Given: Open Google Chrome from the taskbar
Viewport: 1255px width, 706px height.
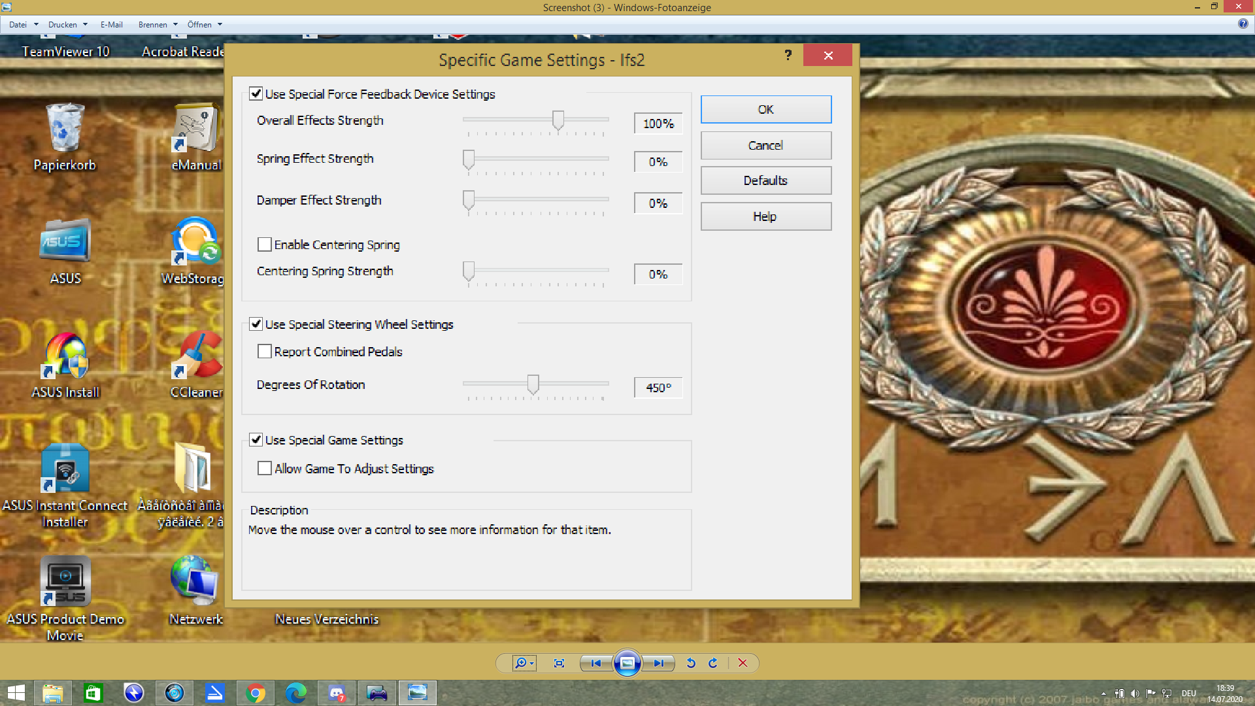Looking at the screenshot, I should point(256,693).
